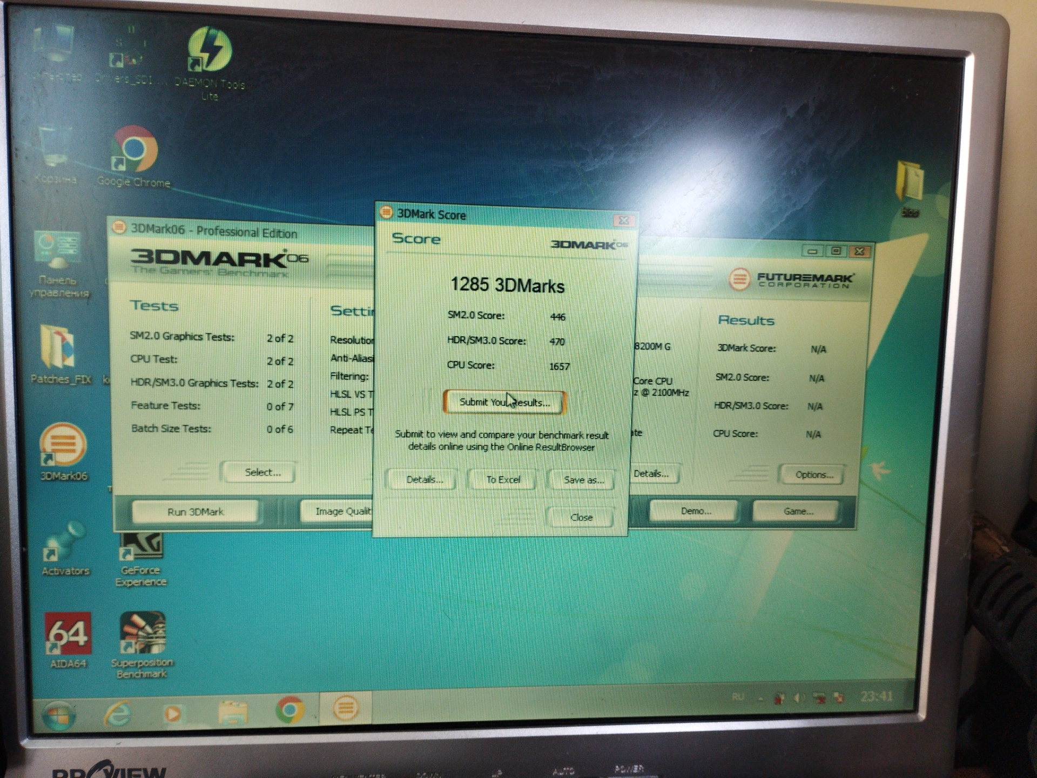Click 'CPU Score:' label in the Results panel

coord(735,433)
